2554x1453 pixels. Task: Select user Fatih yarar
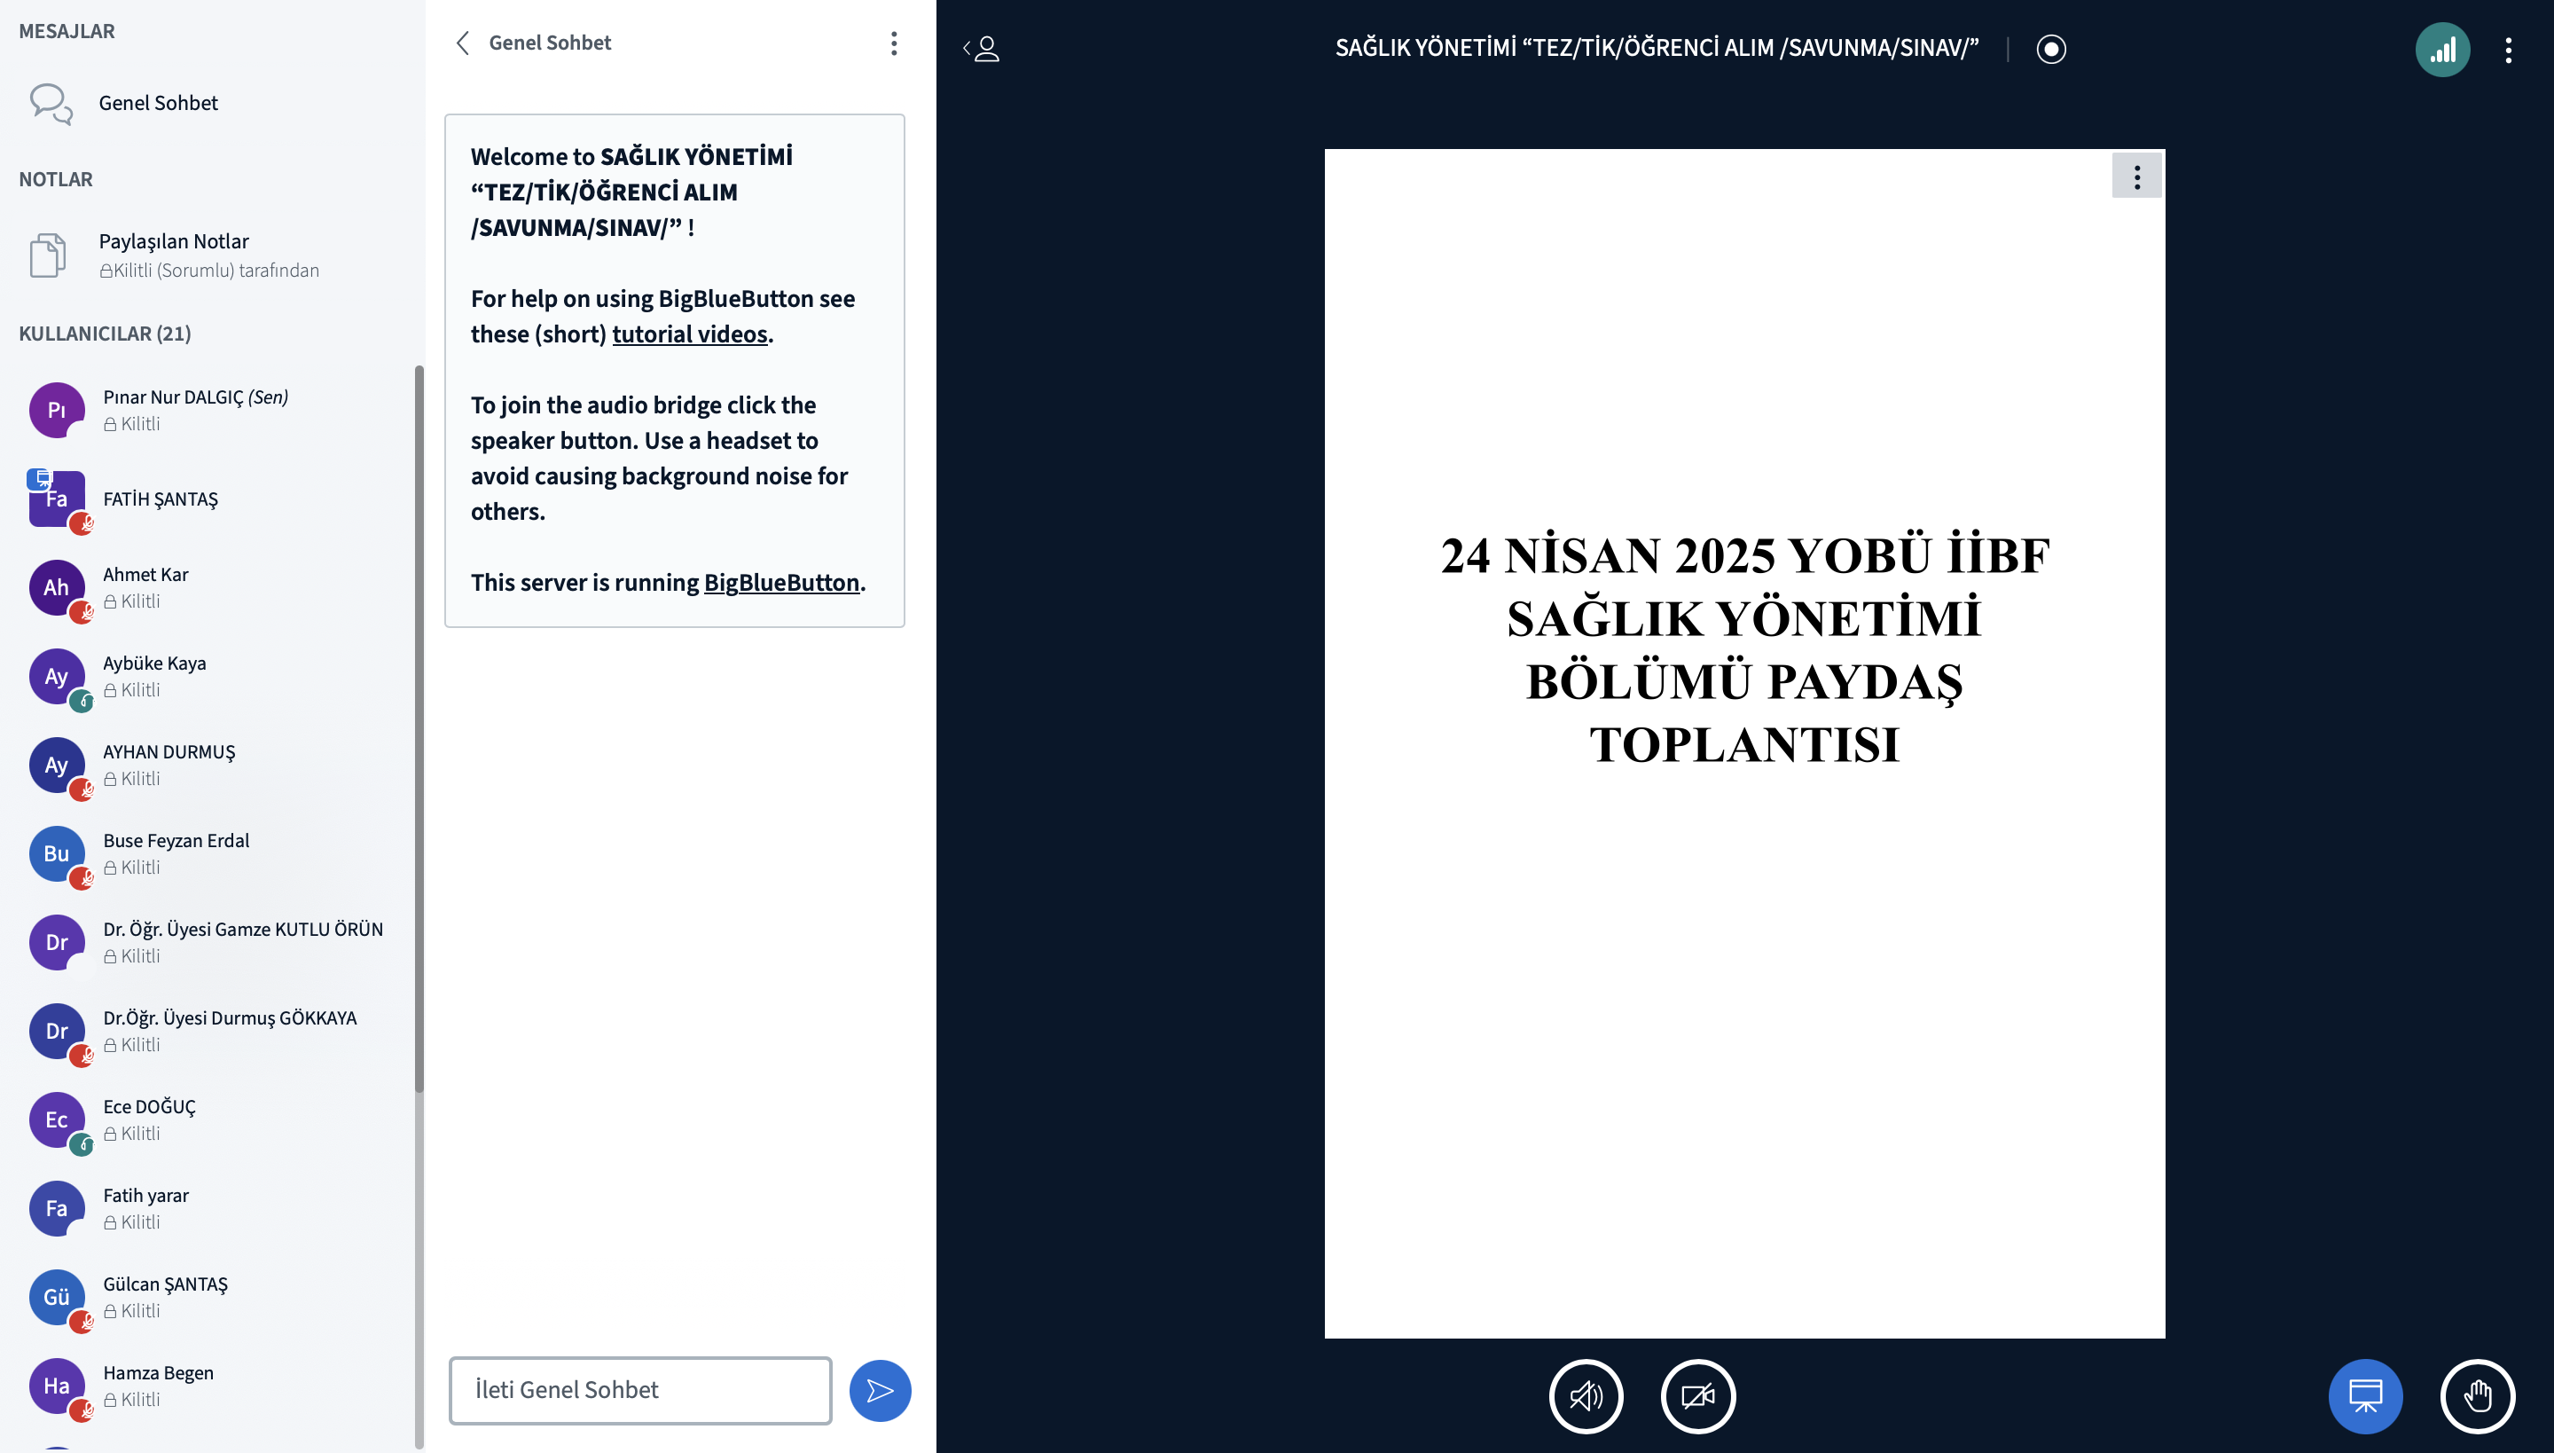click(x=213, y=1208)
